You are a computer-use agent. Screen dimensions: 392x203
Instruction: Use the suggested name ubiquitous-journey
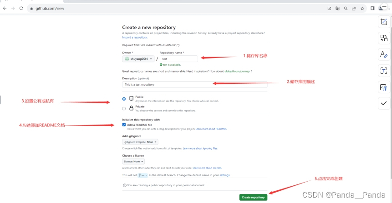coord(237,71)
